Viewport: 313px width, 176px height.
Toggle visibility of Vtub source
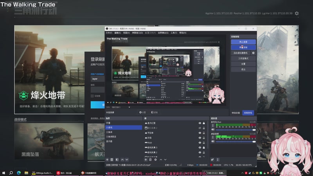click(x=200, y=143)
